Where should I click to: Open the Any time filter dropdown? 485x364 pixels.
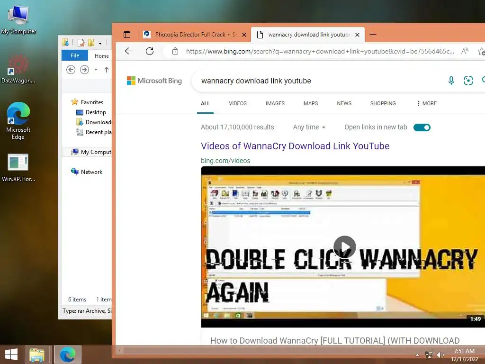pyautogui.click(x=309, y=127)
